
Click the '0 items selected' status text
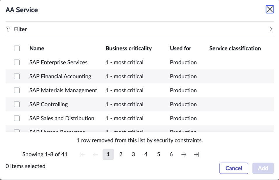(25, 166)
